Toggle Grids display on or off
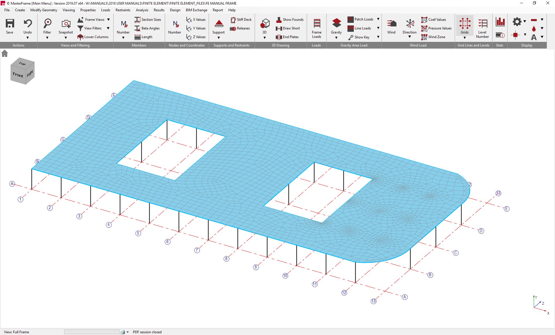The height and width of the screenshot is (335, 555). 465,23
